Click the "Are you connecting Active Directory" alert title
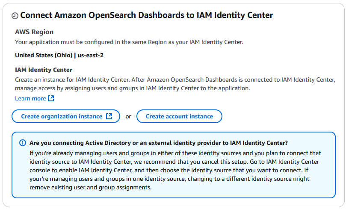The width and height of the screenshot is (346, 209). click(159, 143)
